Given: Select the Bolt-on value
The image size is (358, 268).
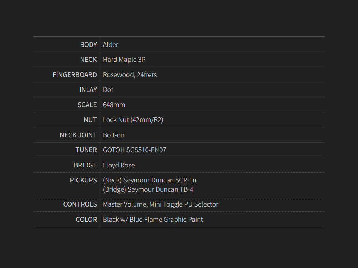Looking at the screenshot, I should point(114,135).
